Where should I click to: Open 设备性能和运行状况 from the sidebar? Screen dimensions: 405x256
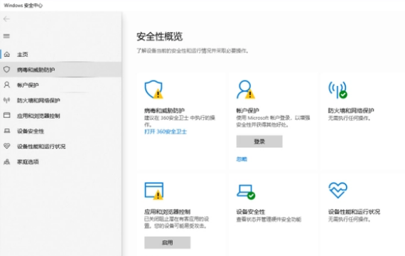point(61,146)
